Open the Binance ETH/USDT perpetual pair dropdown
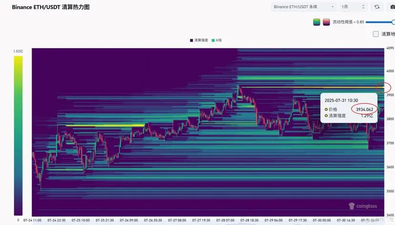This screenshot has height=225, width=395. pyautogui.click(x=304, y=7)
